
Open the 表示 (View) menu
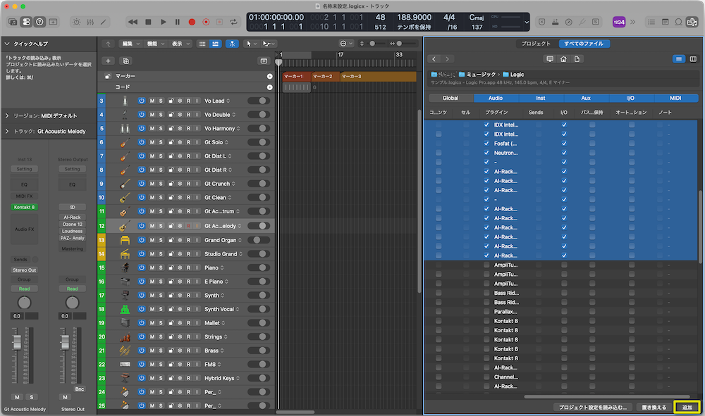pyautogui.click(x=180, y=44)
